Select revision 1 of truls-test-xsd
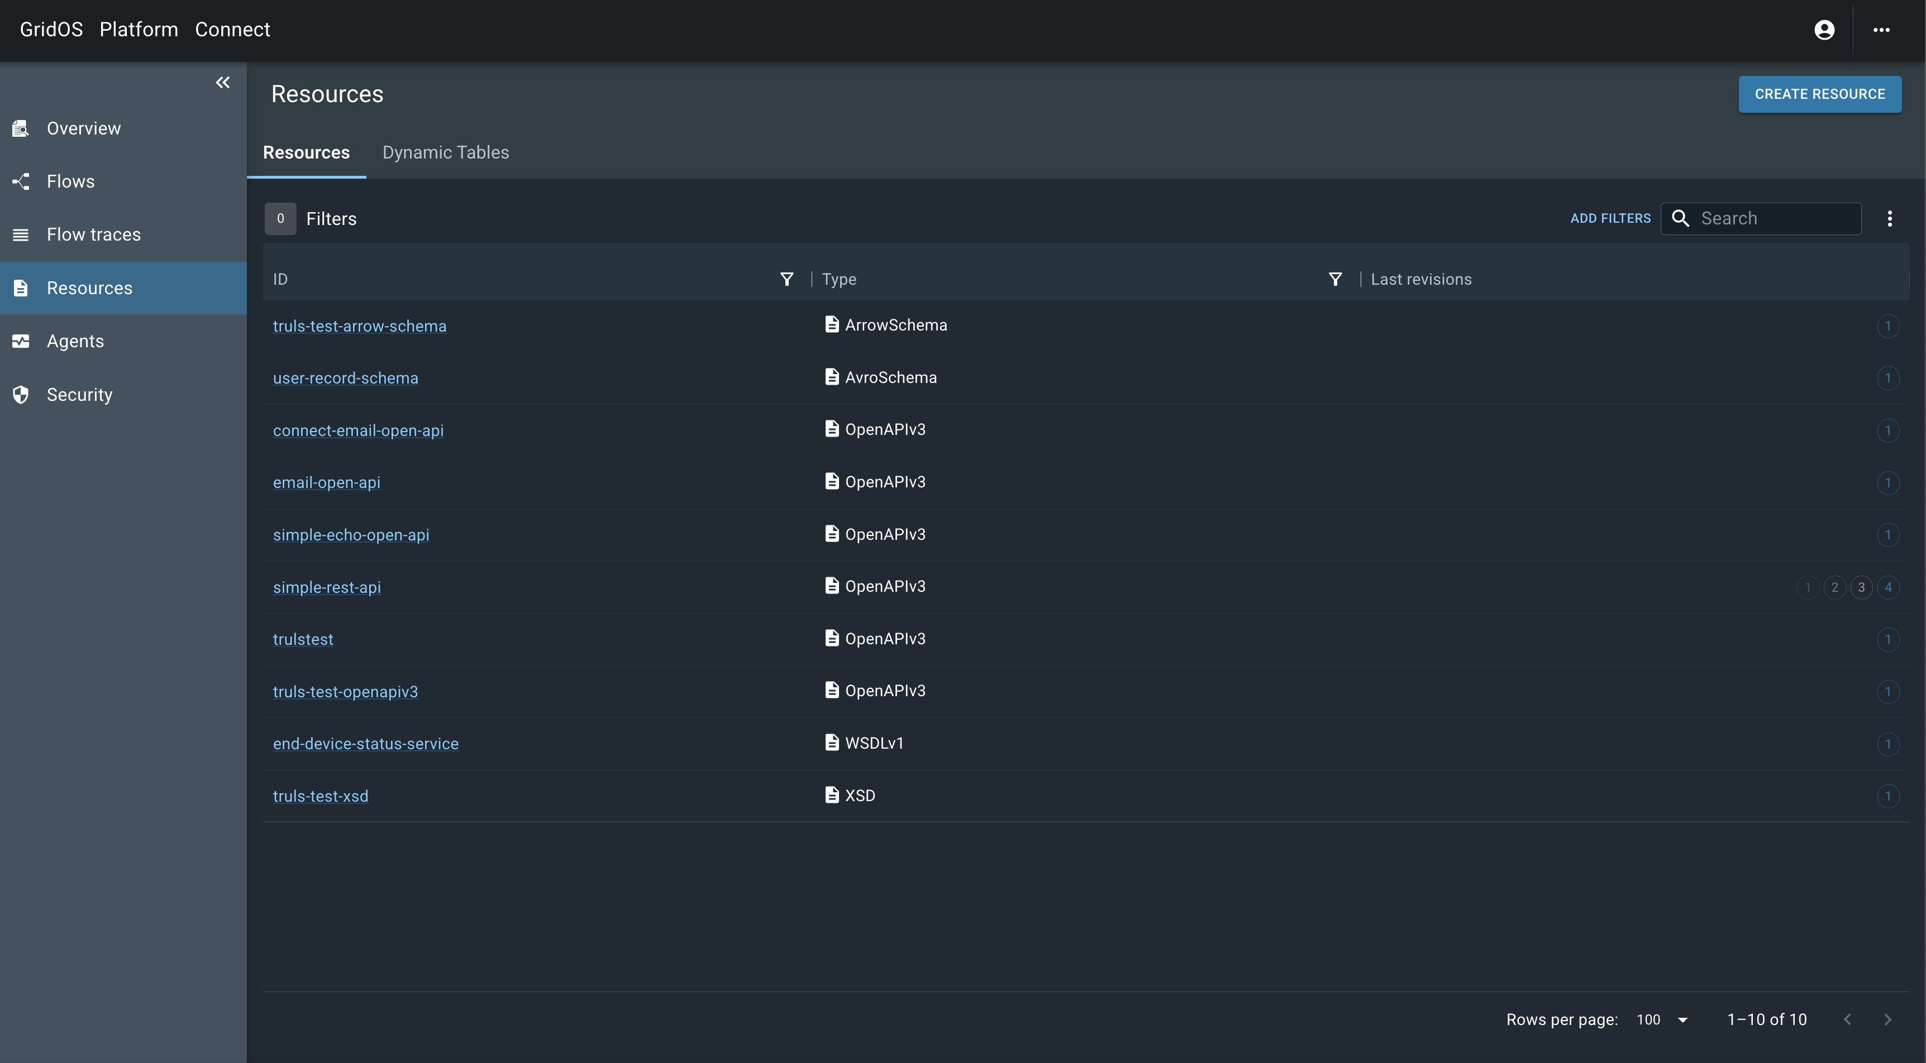The image size is (1926, 1063). point(1888,796)
